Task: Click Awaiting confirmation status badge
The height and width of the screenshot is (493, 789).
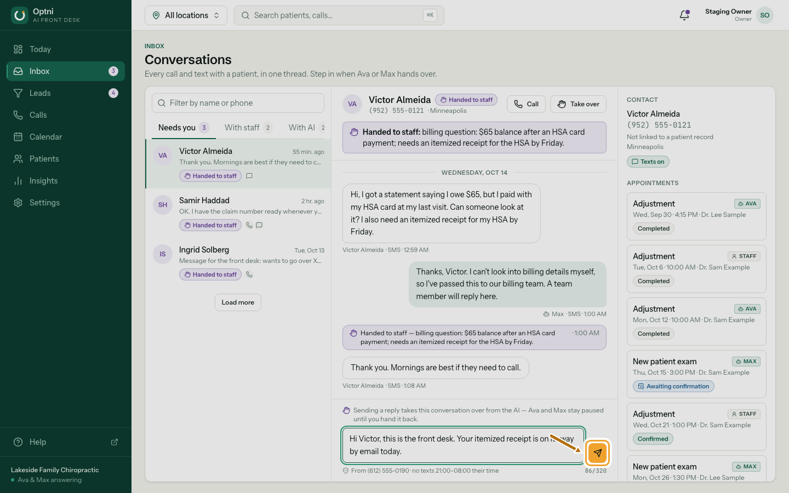Action: coord(673,386)
